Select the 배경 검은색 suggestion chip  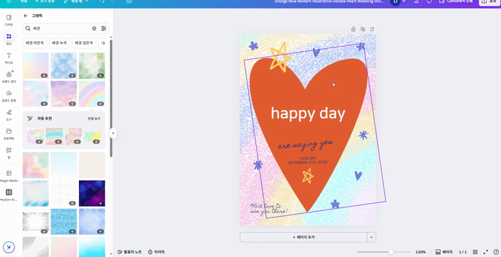point(84,43)
